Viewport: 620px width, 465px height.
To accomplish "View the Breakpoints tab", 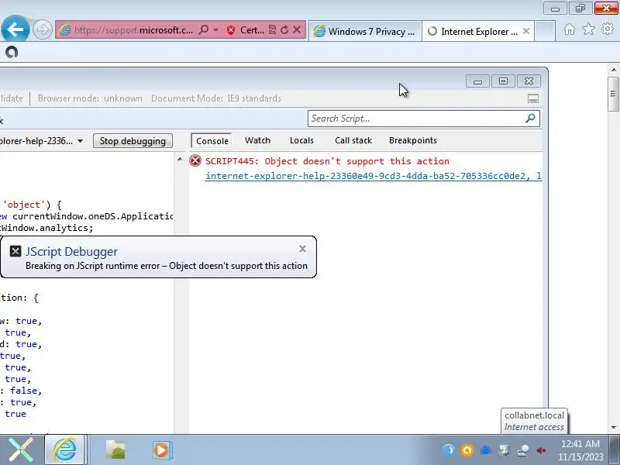I will 413,140.
